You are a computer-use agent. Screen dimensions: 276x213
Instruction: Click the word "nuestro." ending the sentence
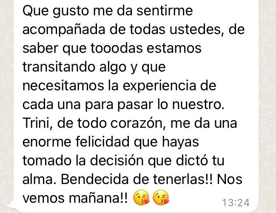(198, 104)
